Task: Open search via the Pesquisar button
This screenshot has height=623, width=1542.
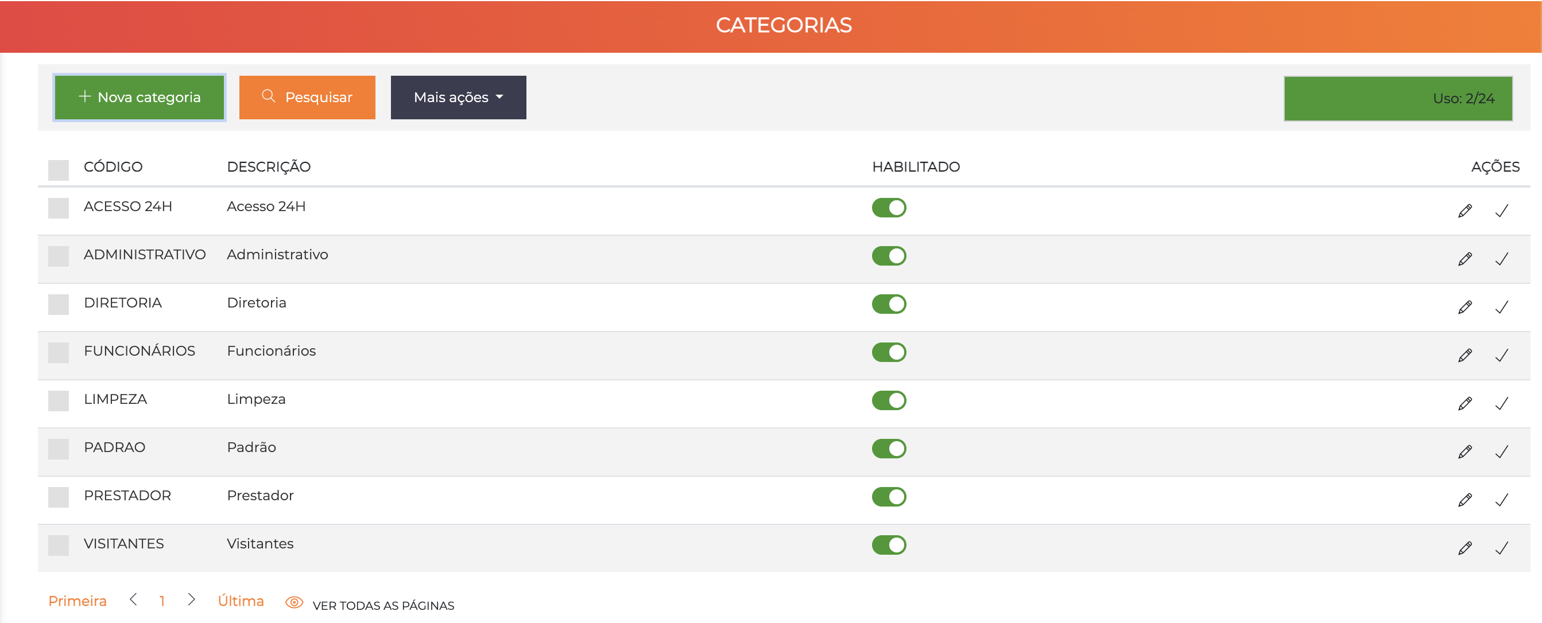Action: [307, 97]
